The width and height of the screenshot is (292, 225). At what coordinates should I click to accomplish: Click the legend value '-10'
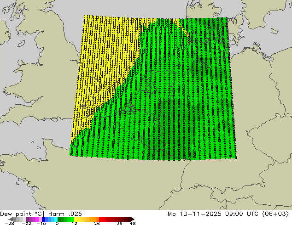[41, 223]
